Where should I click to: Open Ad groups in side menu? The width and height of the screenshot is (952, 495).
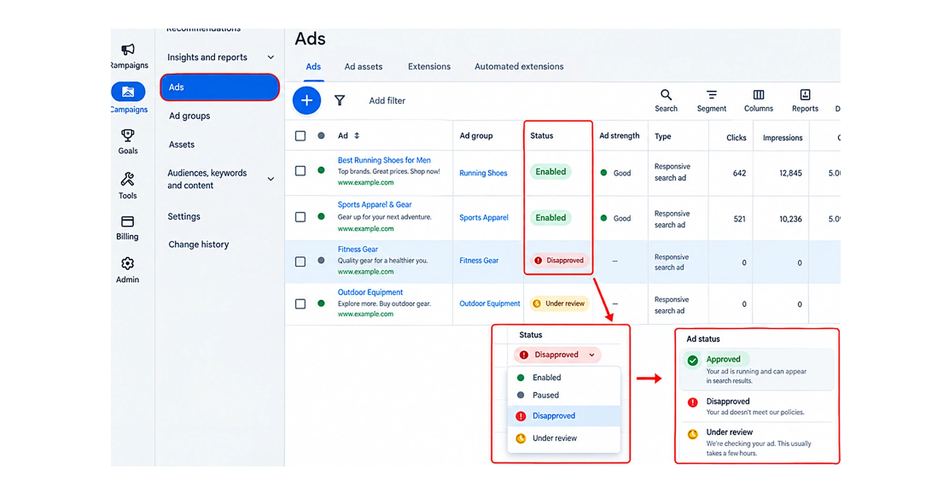[189, 116]
